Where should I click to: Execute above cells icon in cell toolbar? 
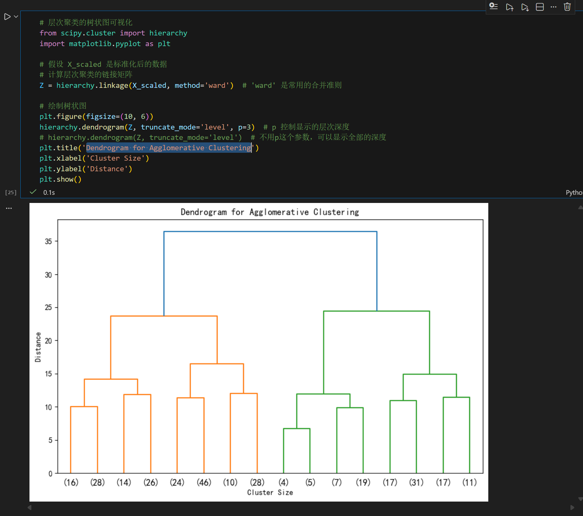pyautogui.click(x=510, y=7)
